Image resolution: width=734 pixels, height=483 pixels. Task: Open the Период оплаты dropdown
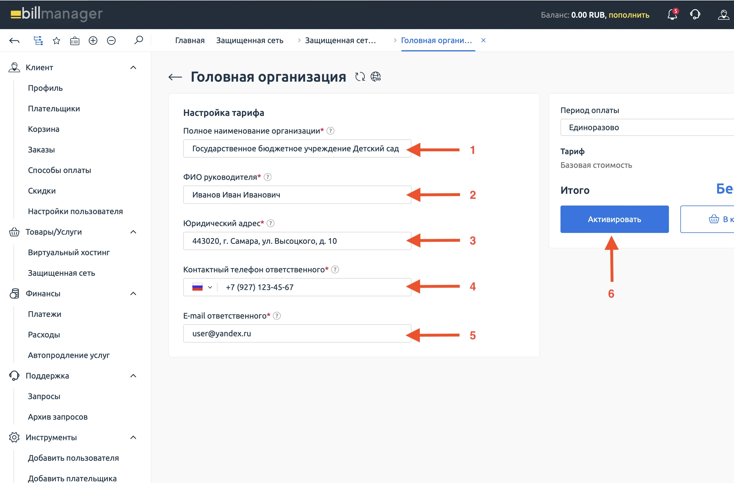click(x=647, y=127)
